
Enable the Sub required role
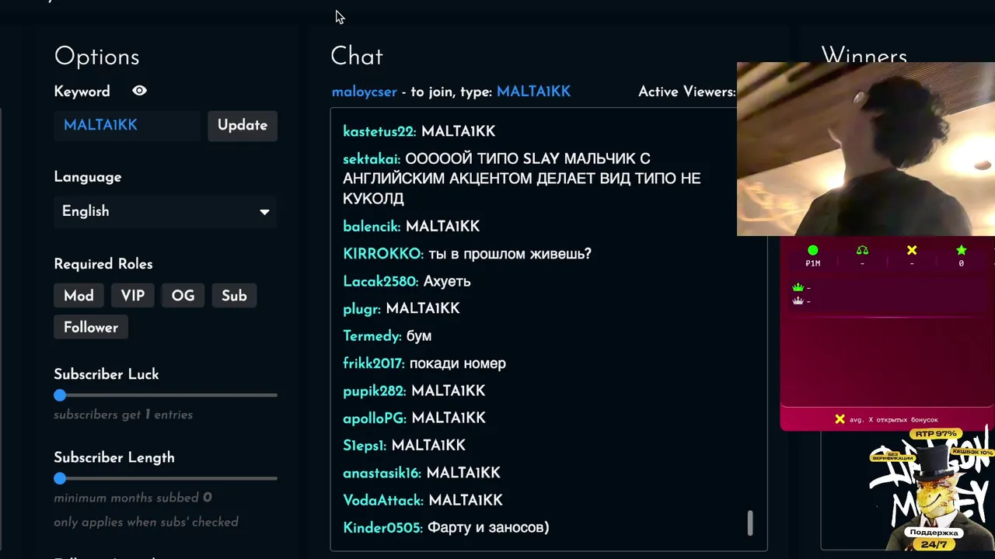234,296
